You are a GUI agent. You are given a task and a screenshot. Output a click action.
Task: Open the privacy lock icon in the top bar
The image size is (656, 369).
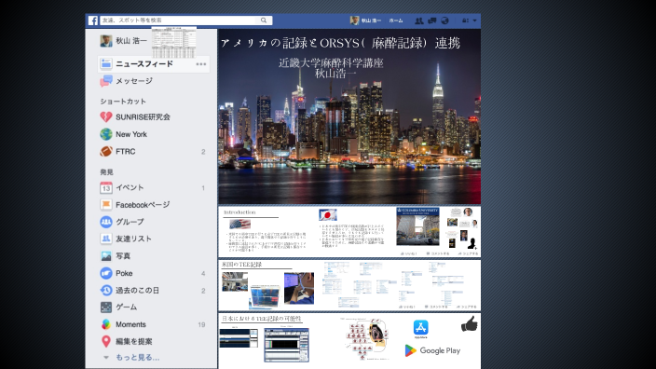465,20
